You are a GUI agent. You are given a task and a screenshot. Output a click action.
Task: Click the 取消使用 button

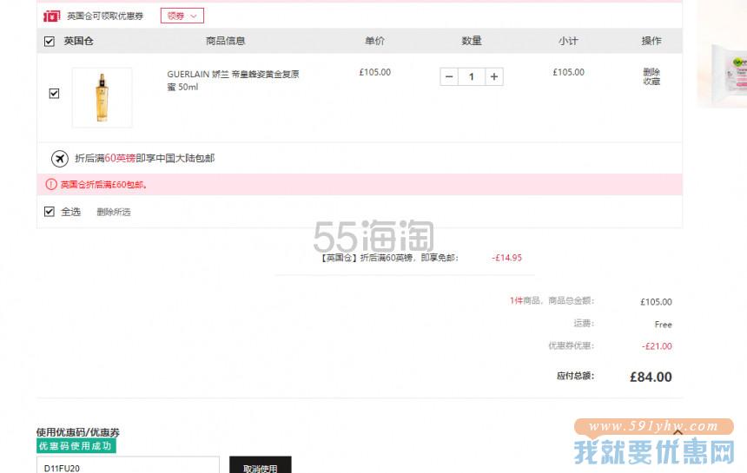point(260,466)
